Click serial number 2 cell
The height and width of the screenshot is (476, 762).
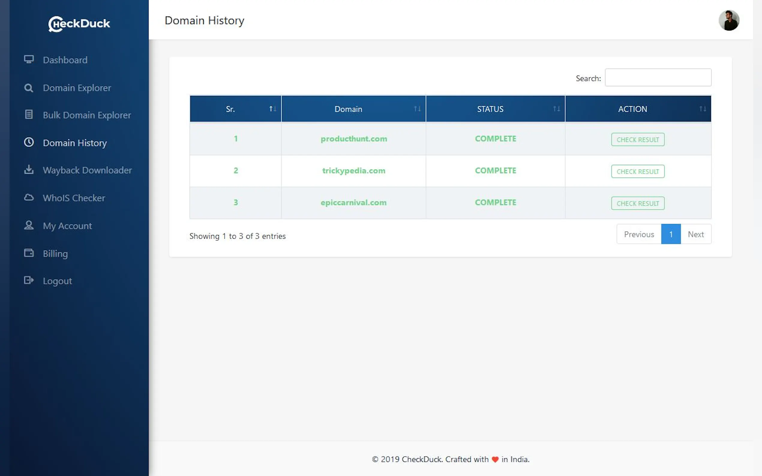[235, 171]
